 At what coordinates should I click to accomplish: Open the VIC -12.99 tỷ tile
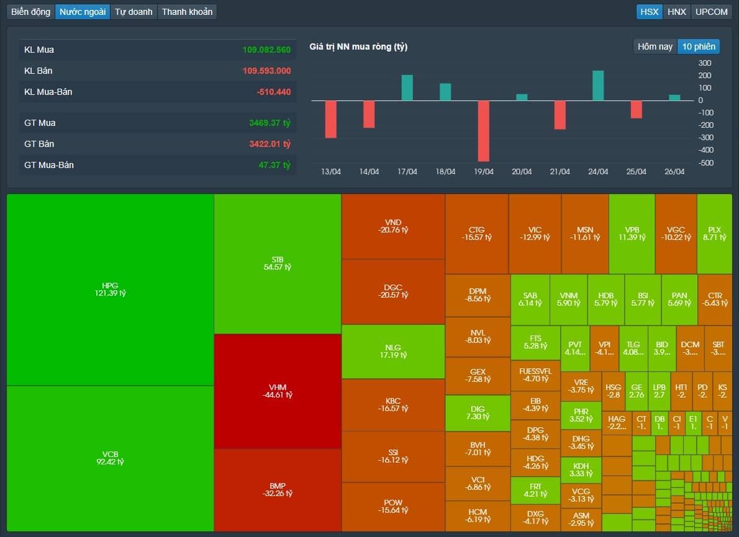click(x=535, y=234)
